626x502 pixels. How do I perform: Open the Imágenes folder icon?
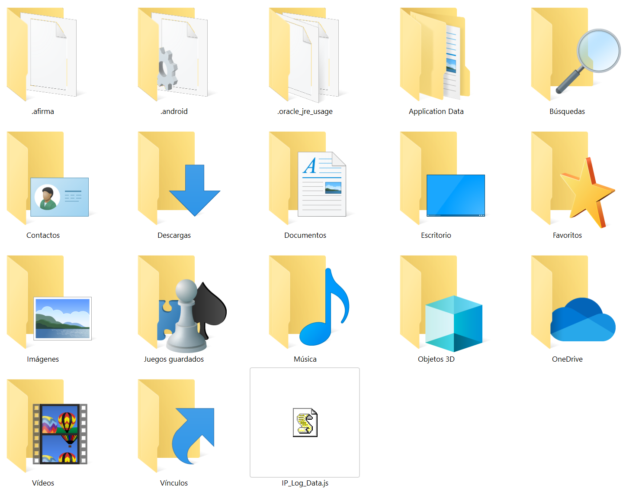coord(42,302)
